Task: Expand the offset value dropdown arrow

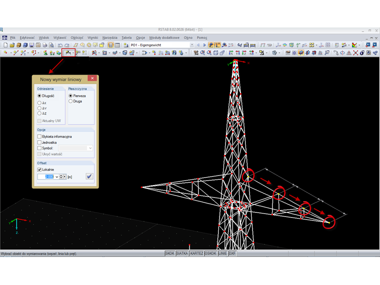Action: click(57, 176)
